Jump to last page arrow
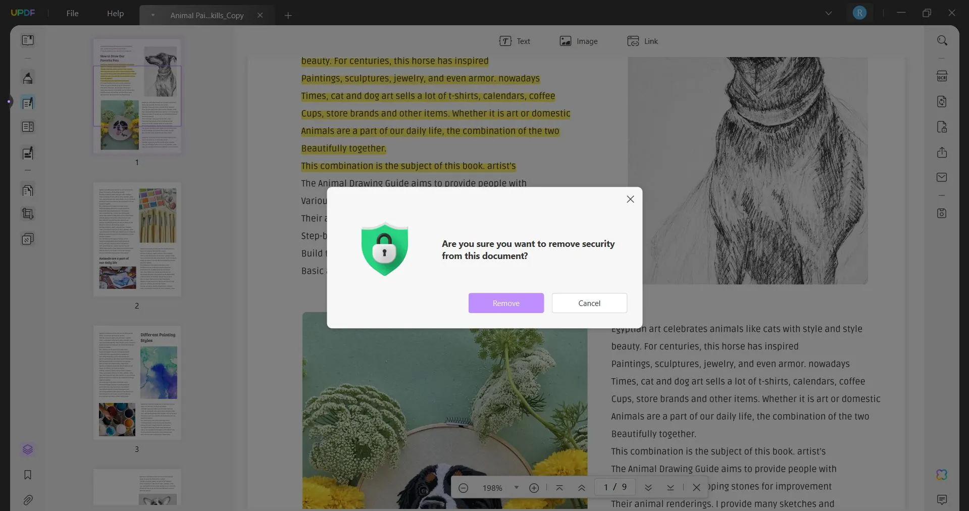Image resolution: width=969 pixels, height=511 pixels. 670,488
